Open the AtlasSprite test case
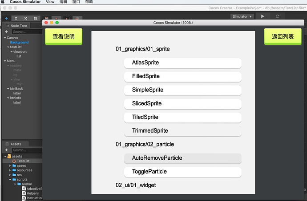The image size is (307, 201). (183, 63)
